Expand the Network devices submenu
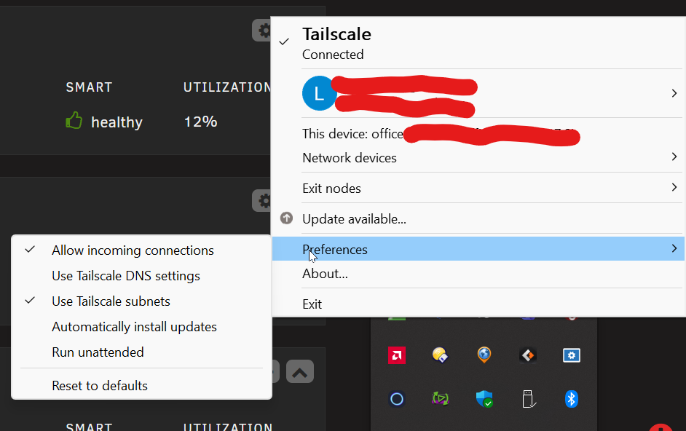 [478, 157]
